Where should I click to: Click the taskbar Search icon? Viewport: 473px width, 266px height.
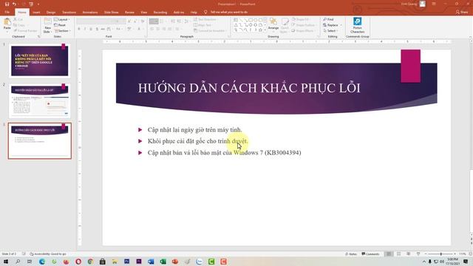[x=18, y=262]
